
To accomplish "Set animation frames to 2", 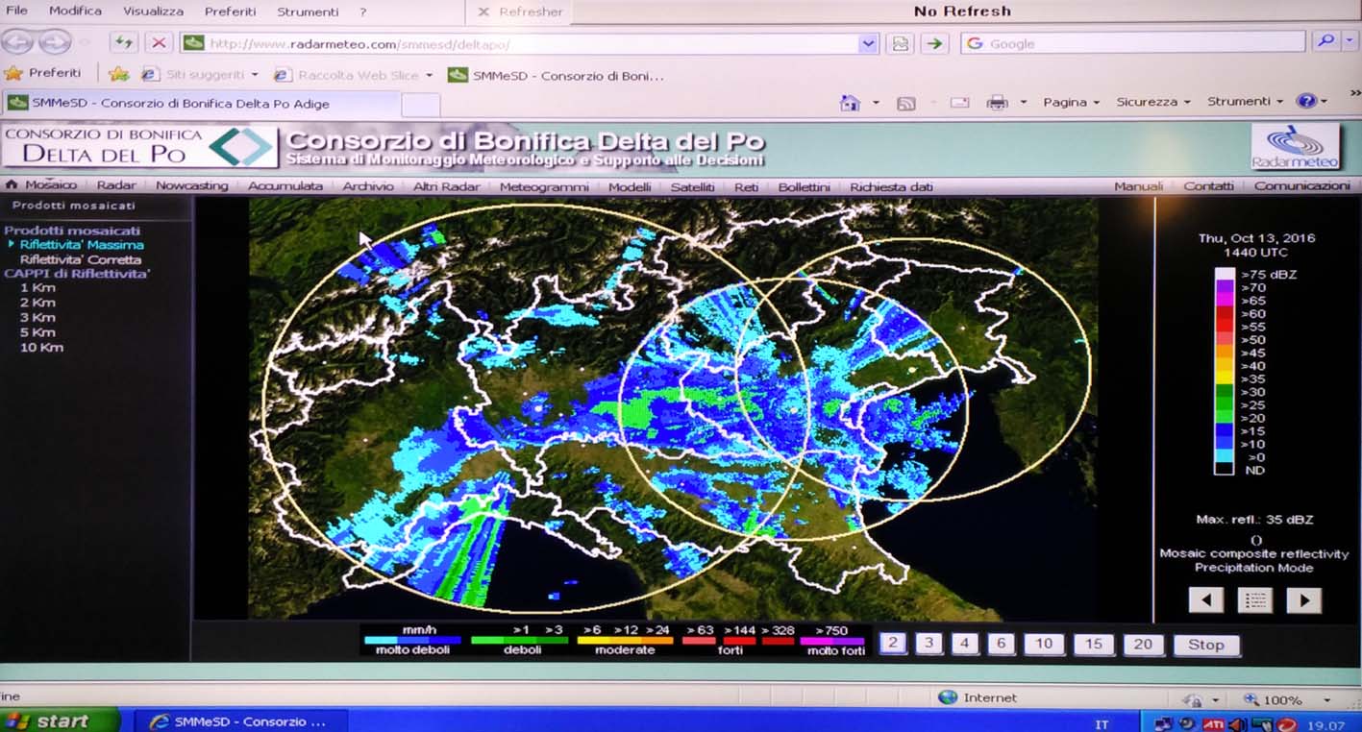I will pyautogui.click(x=893, y=644).
